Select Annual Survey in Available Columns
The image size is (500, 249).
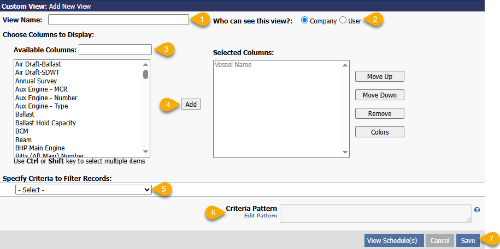(36, 81)
